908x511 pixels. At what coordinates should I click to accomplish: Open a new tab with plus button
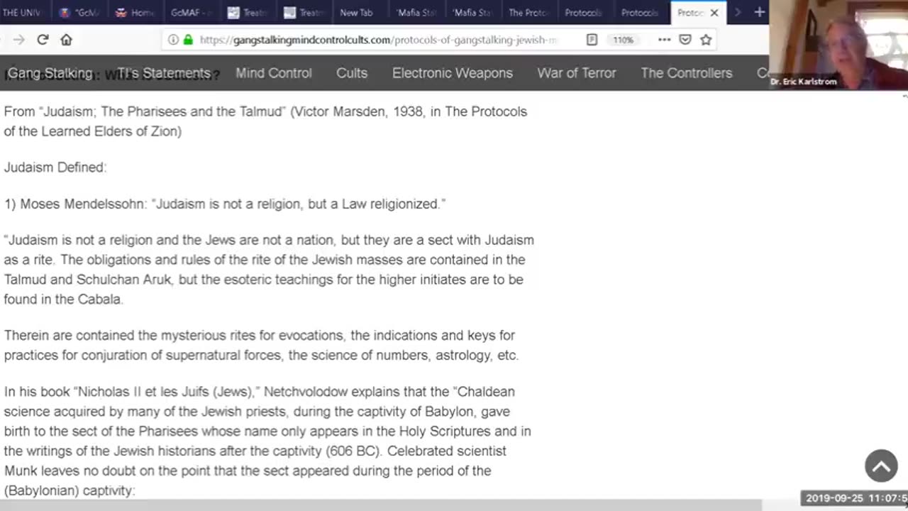(759, 12)
